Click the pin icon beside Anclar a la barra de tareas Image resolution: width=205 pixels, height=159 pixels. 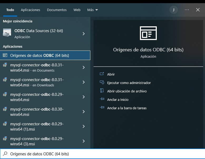coord(102,107)
